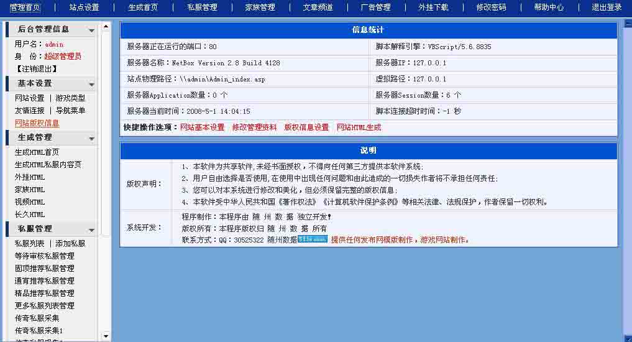632x342 pixels.
Task: Open the 帮助中心 menu item
Action: [x=549, y=7]
